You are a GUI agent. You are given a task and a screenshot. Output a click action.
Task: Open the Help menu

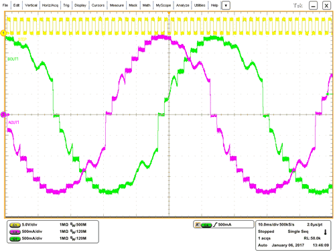(x=214, y=5)
